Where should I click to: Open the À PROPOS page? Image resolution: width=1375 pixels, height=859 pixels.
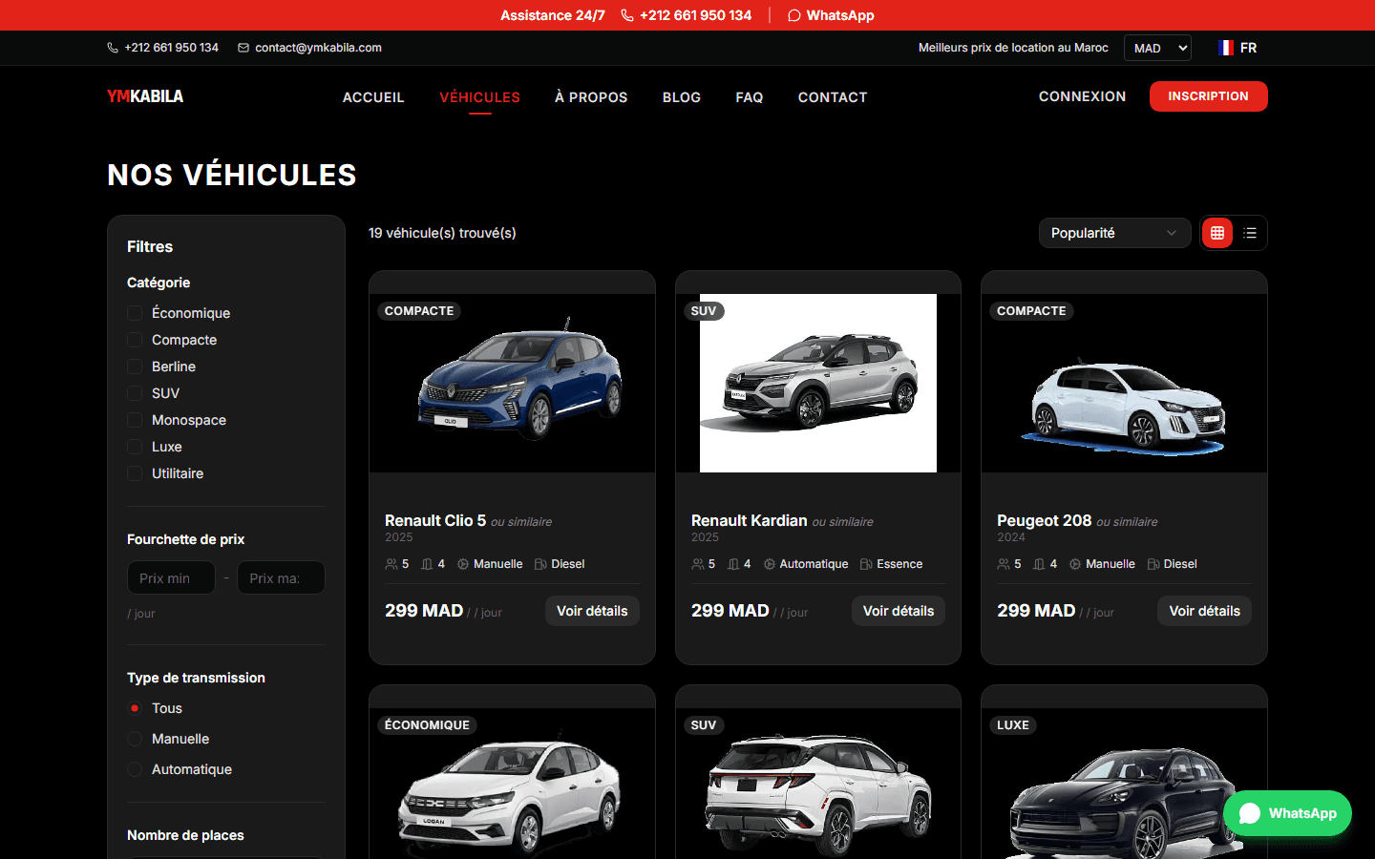tap(591, 97)
